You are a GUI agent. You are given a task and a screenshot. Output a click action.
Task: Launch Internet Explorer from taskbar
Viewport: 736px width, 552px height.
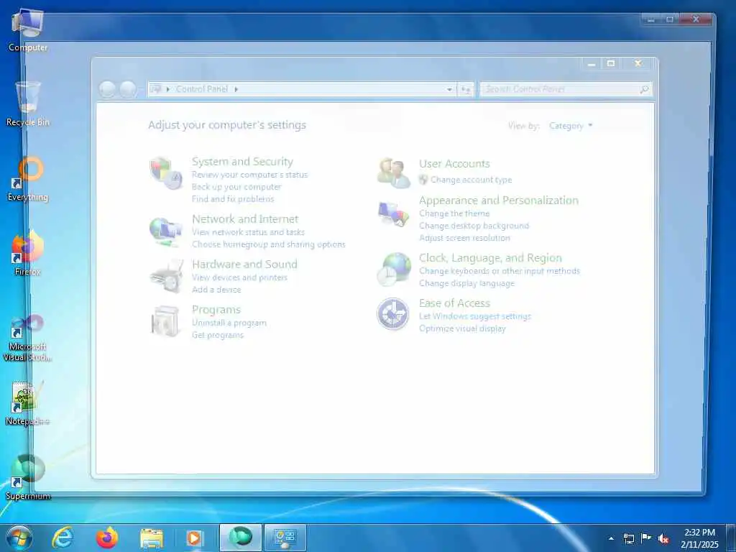[63, 538]
